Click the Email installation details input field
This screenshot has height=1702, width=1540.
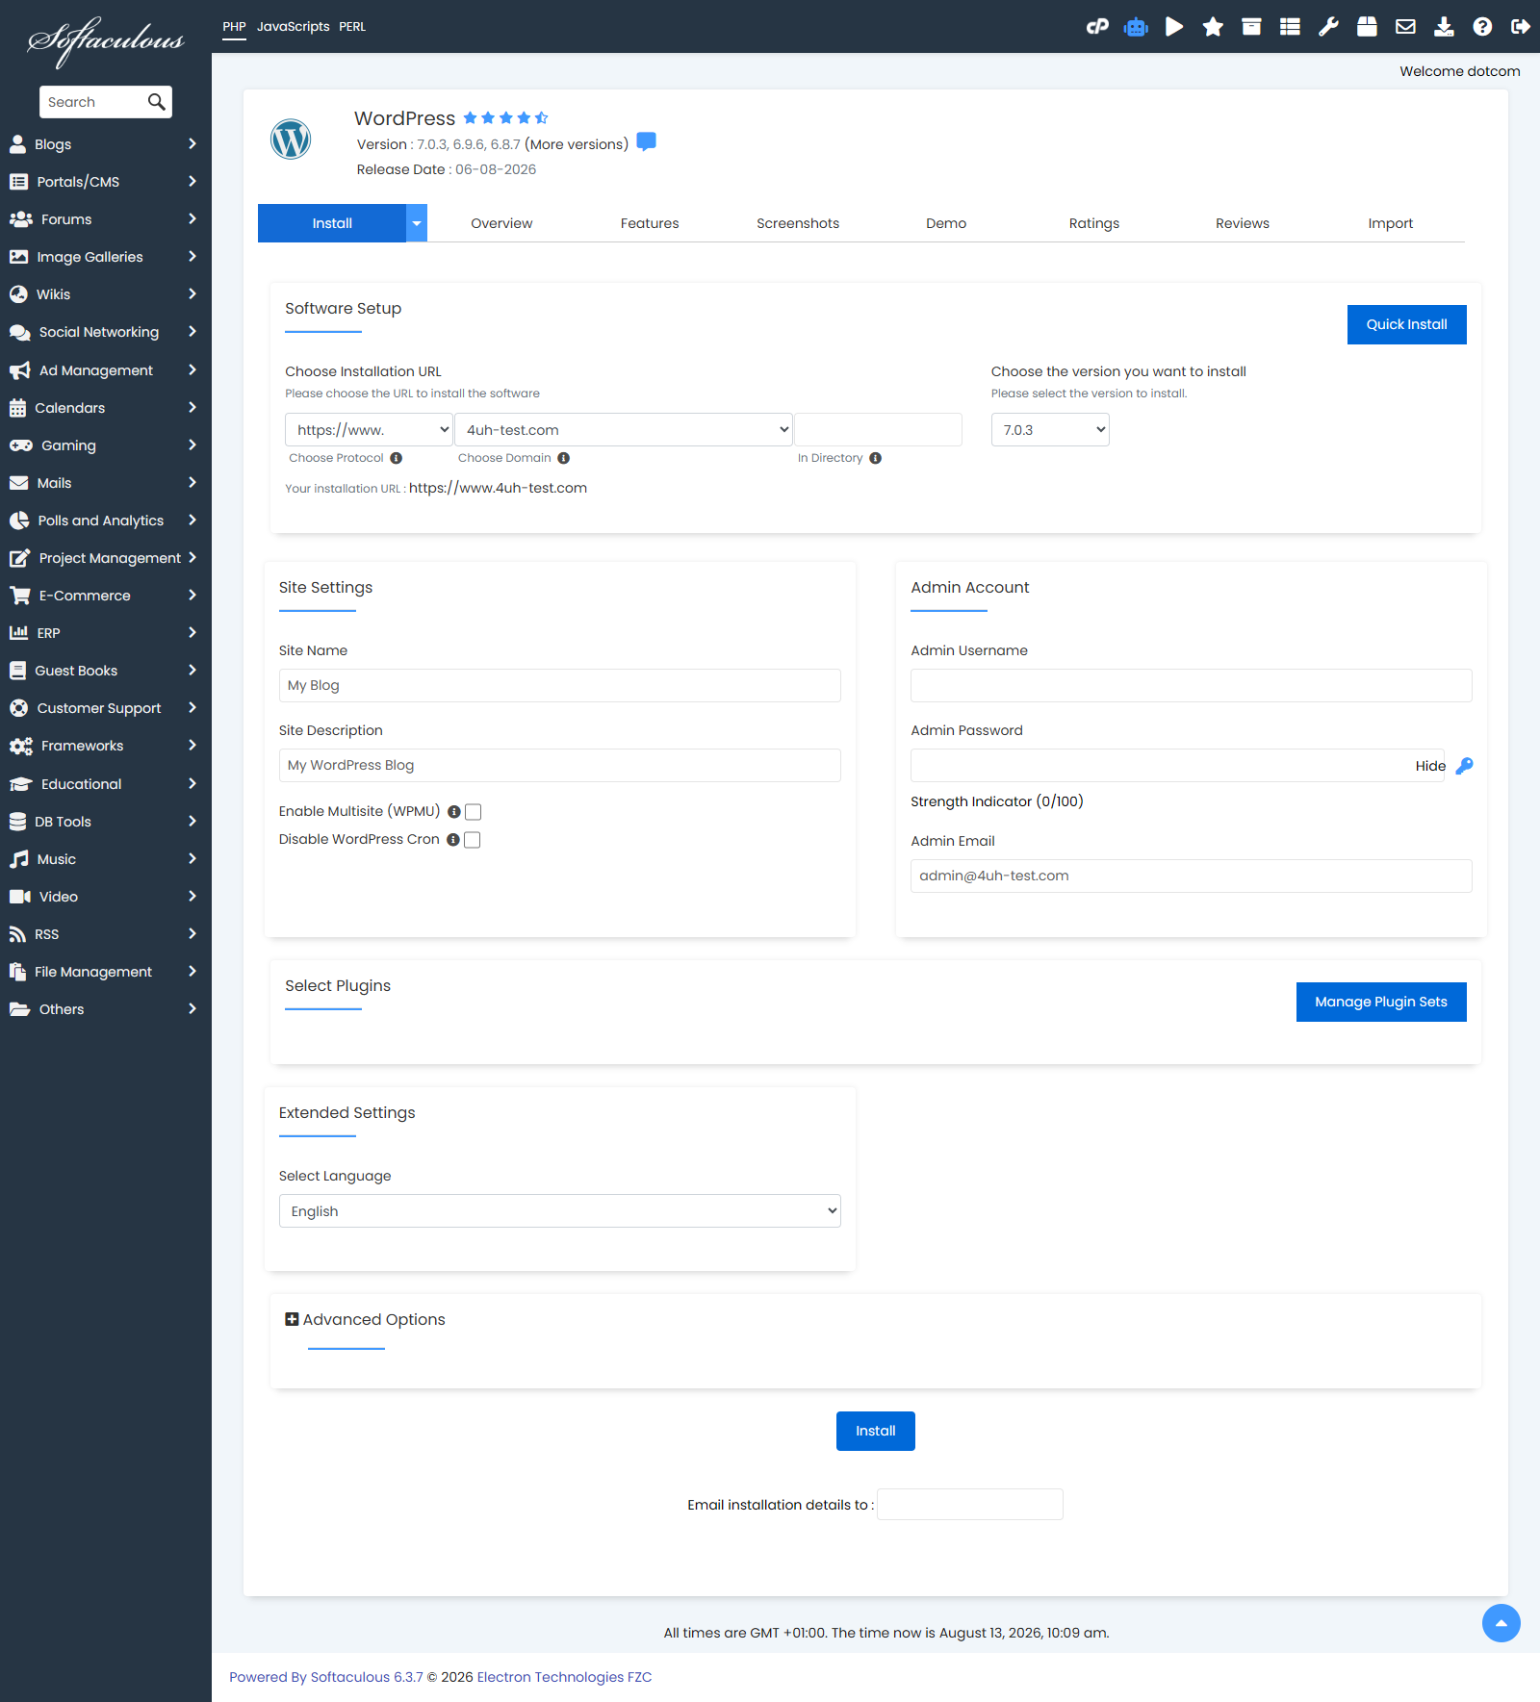coord(970,1504)
